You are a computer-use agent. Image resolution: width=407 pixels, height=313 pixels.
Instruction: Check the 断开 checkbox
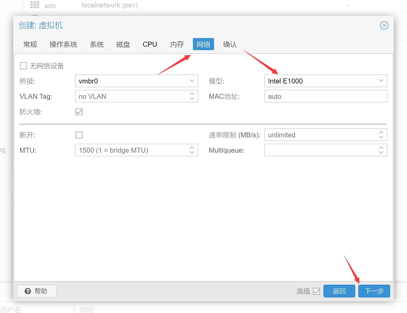click(79, 135)
